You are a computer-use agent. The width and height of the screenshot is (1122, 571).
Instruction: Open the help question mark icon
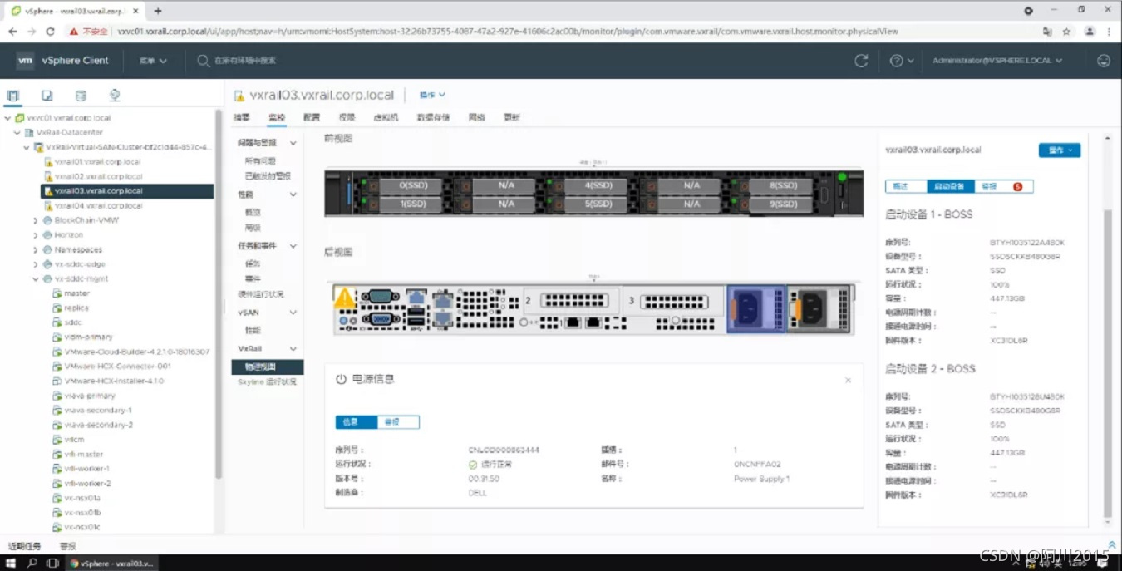(896, 61)
